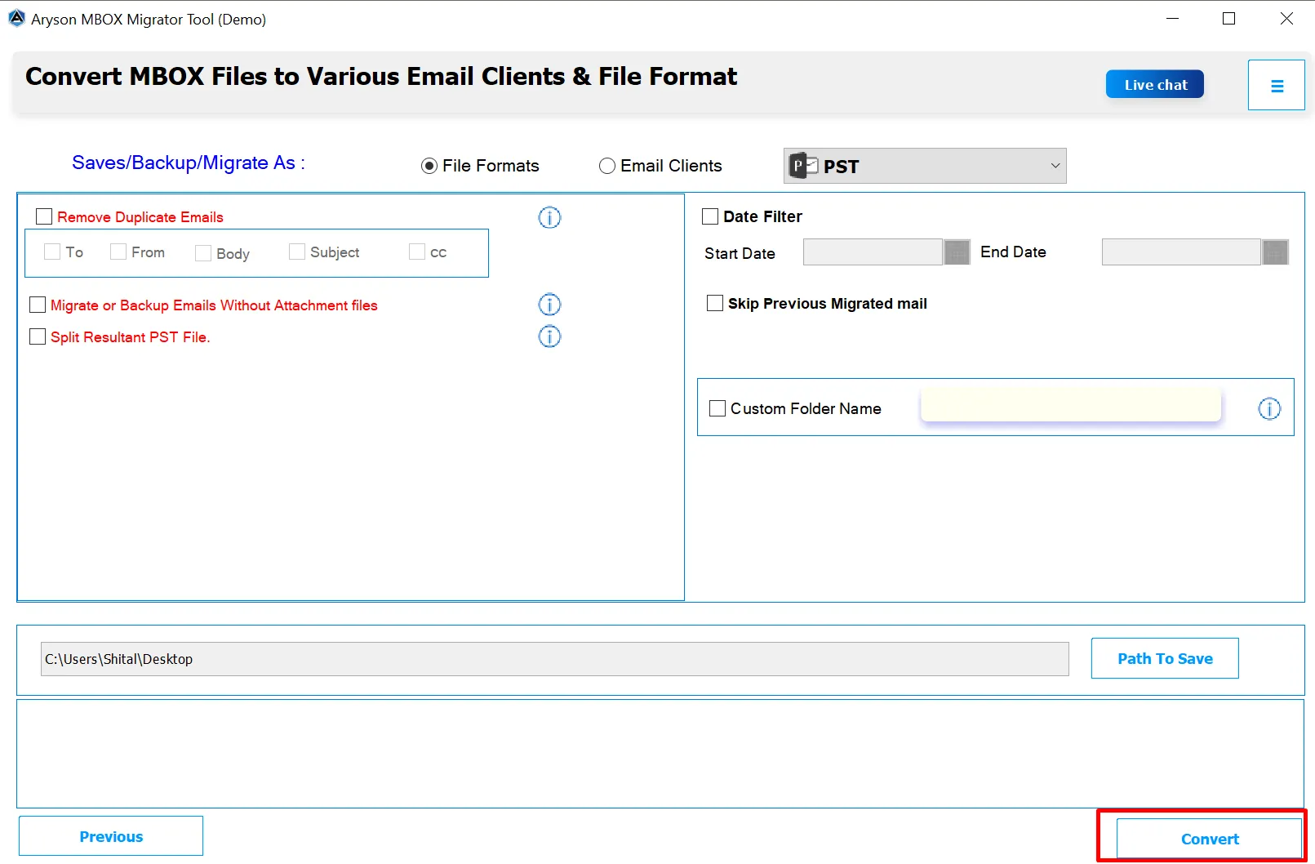Open the PST format dropdown list
The width and height of the screenshot is (1315, 864).
point(1054,165)
